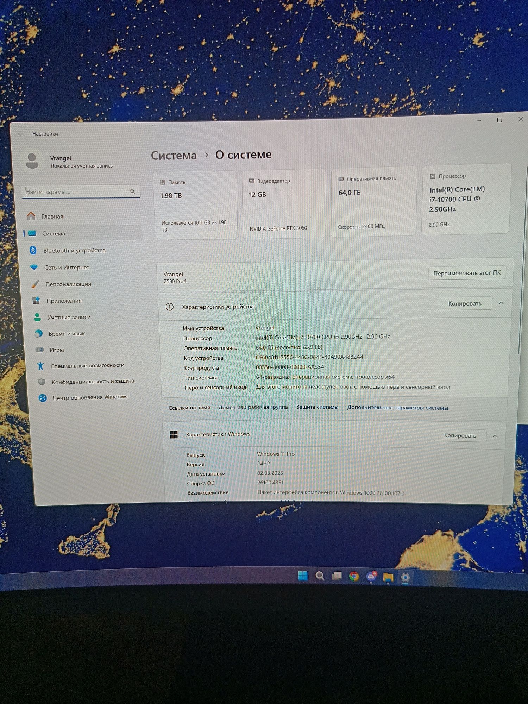The width and height of the screenshot is (528, 704).
Task: Click OS build value 26100.4351
Action: [x=270, y=483]
